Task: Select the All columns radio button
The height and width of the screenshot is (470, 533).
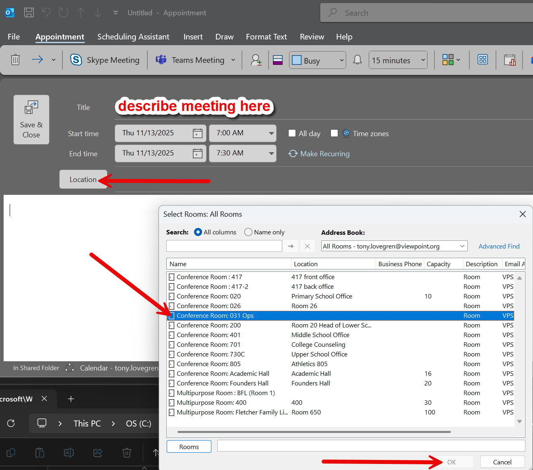Action: coord(198,232)
